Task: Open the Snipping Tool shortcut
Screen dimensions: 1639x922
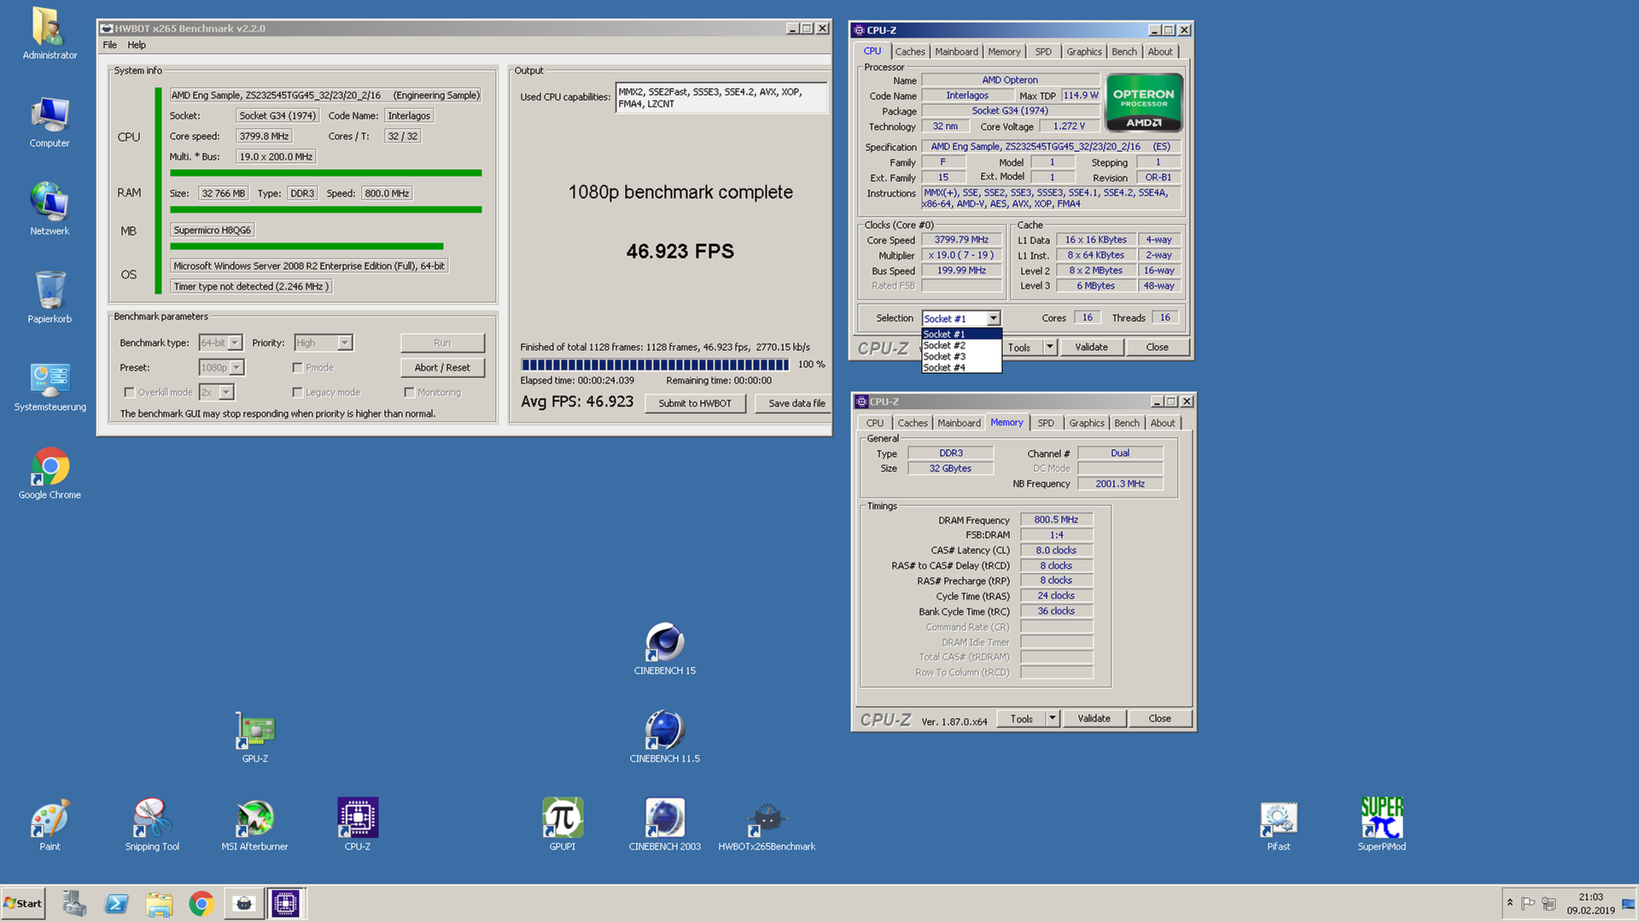Action: point(152,825)
